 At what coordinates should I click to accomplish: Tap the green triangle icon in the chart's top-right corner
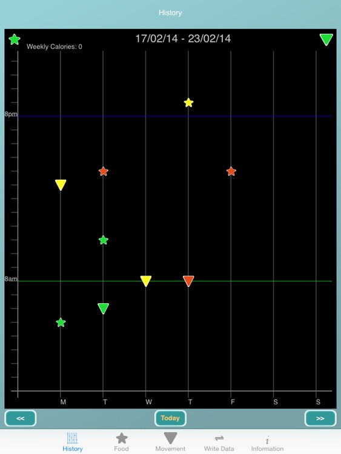pos(326,40)
